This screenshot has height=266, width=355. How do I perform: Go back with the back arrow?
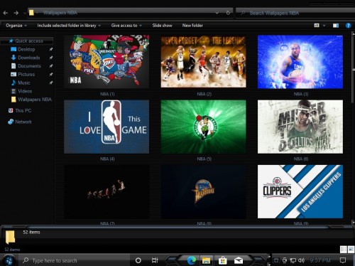(6, 13)
